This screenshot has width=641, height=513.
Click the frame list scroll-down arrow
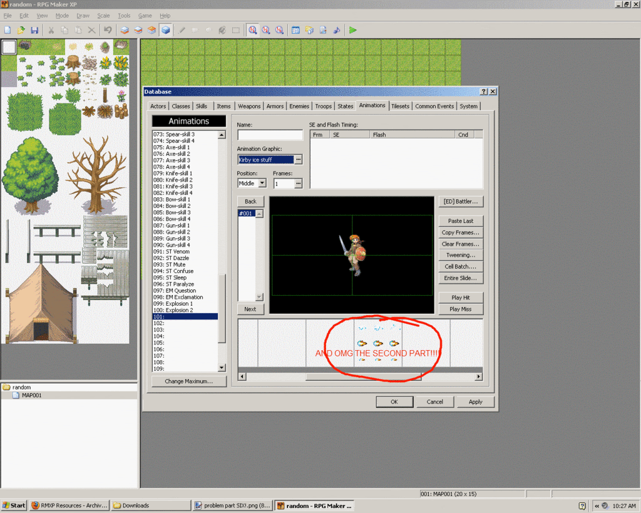[259, 297]
